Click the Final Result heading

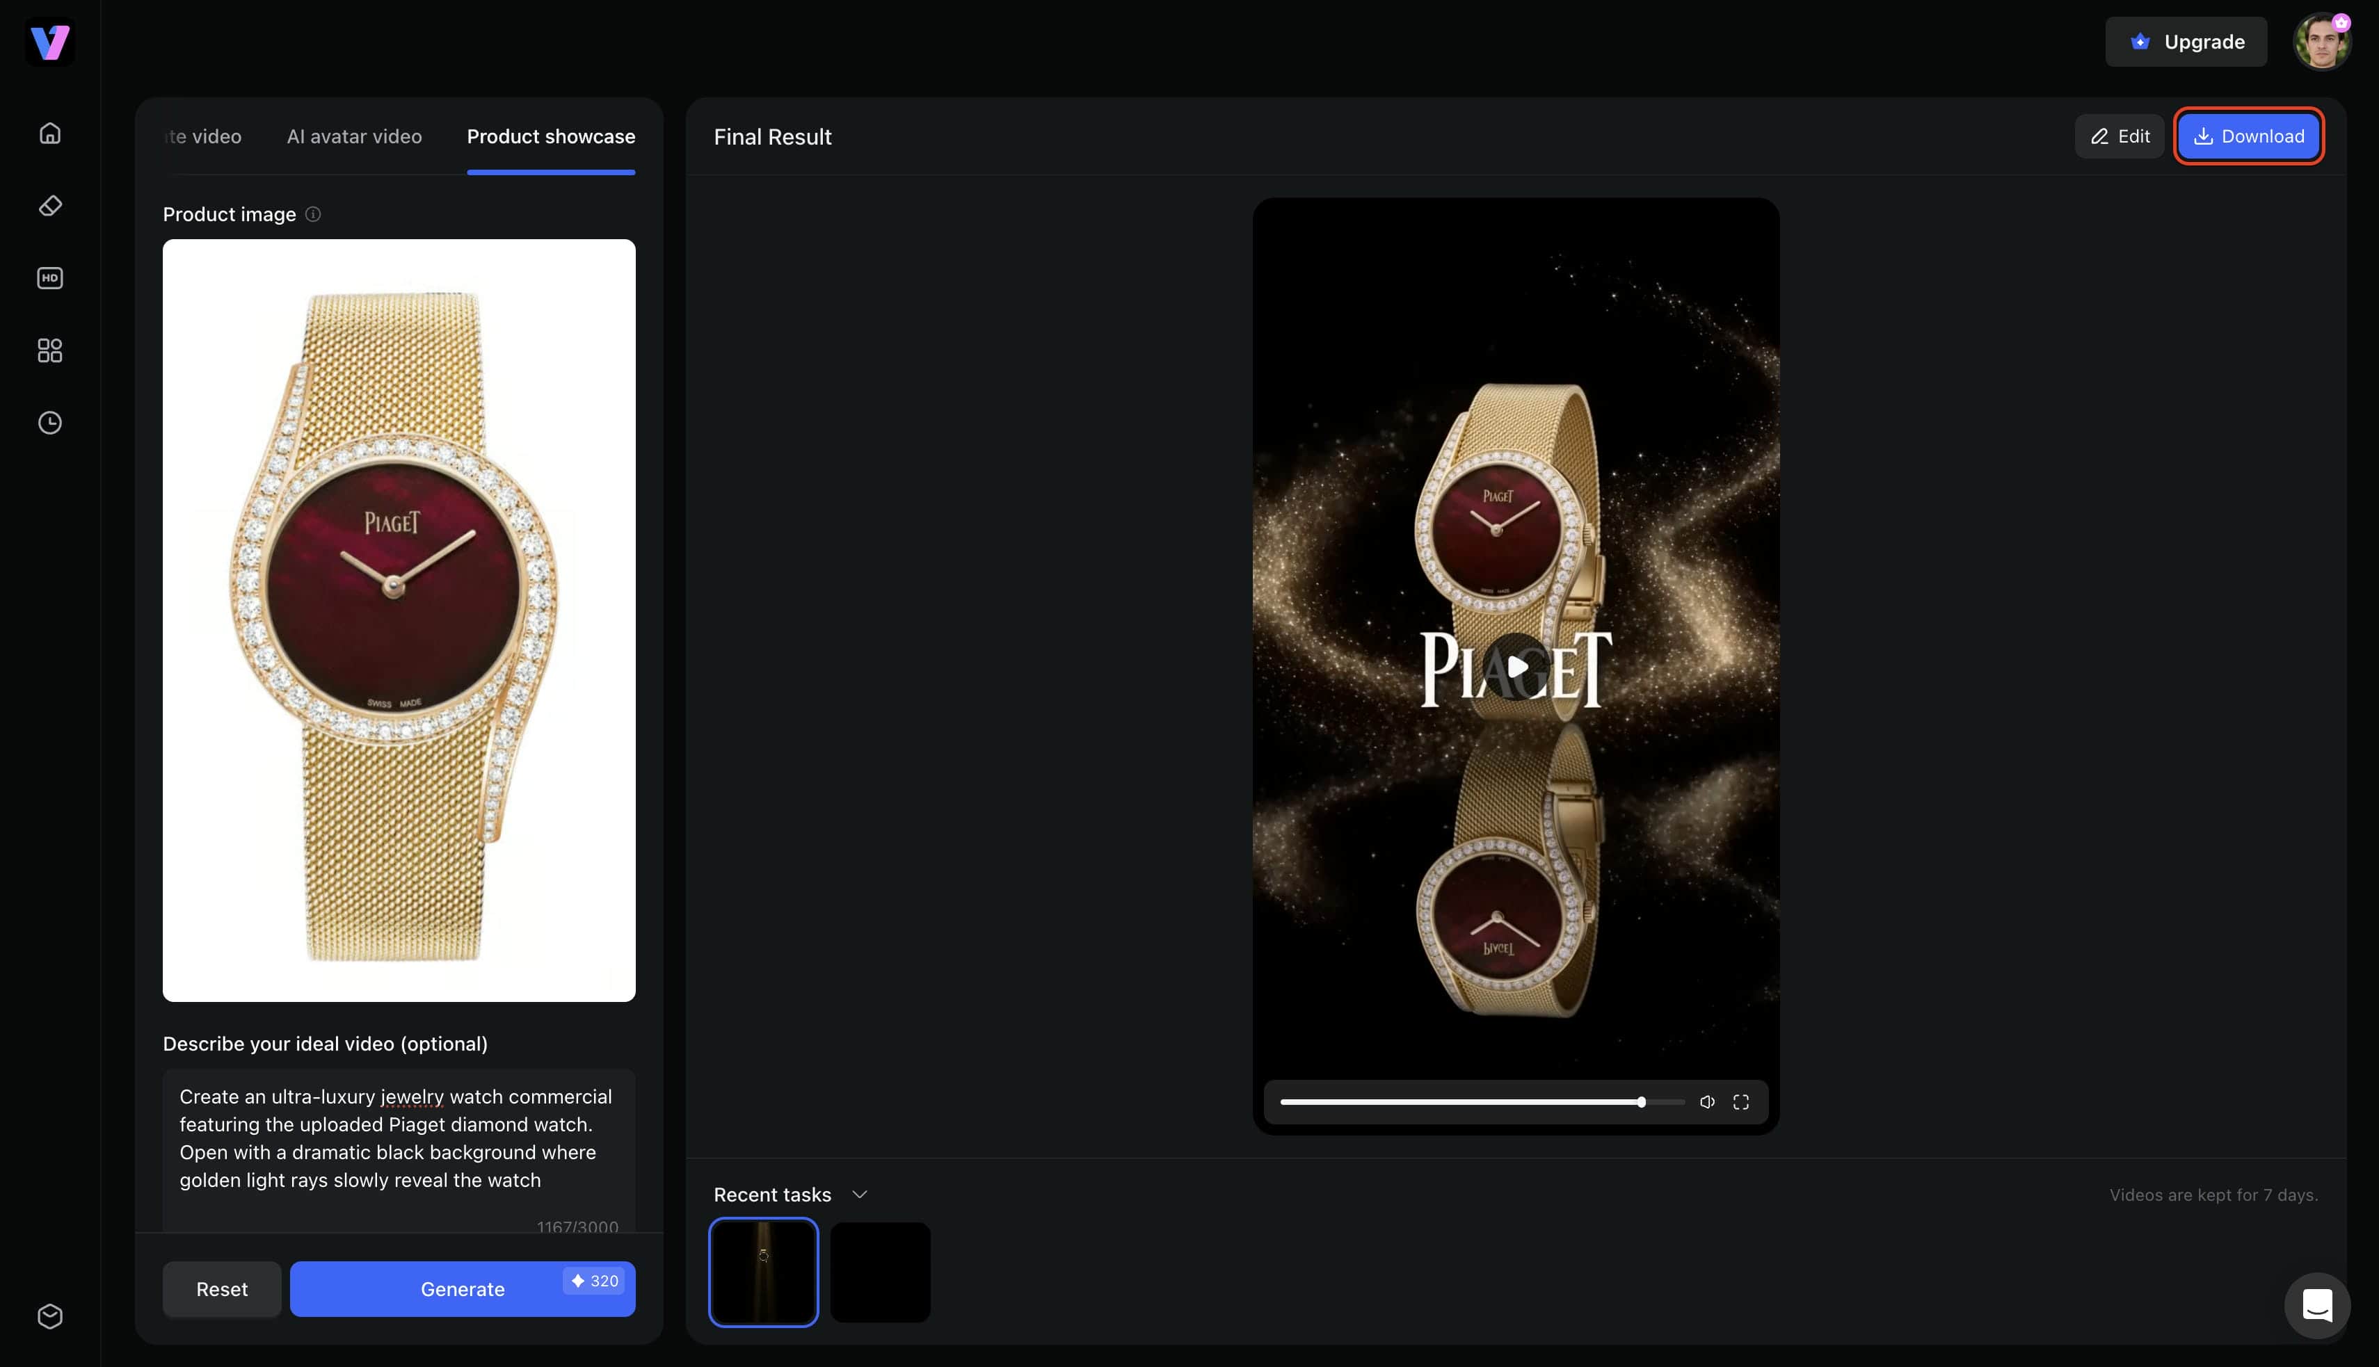point(772,137)
